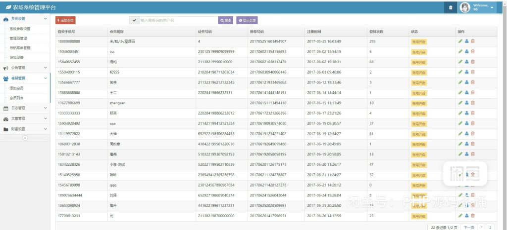
Task: Expand the 公告管理 sidebar section
Action: click(x=25, y=68)
